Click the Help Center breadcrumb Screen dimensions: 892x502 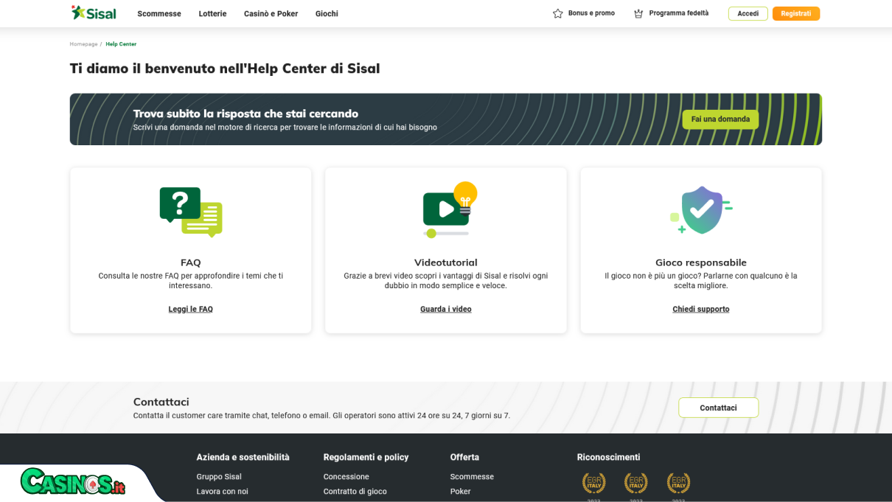(121, 44)
